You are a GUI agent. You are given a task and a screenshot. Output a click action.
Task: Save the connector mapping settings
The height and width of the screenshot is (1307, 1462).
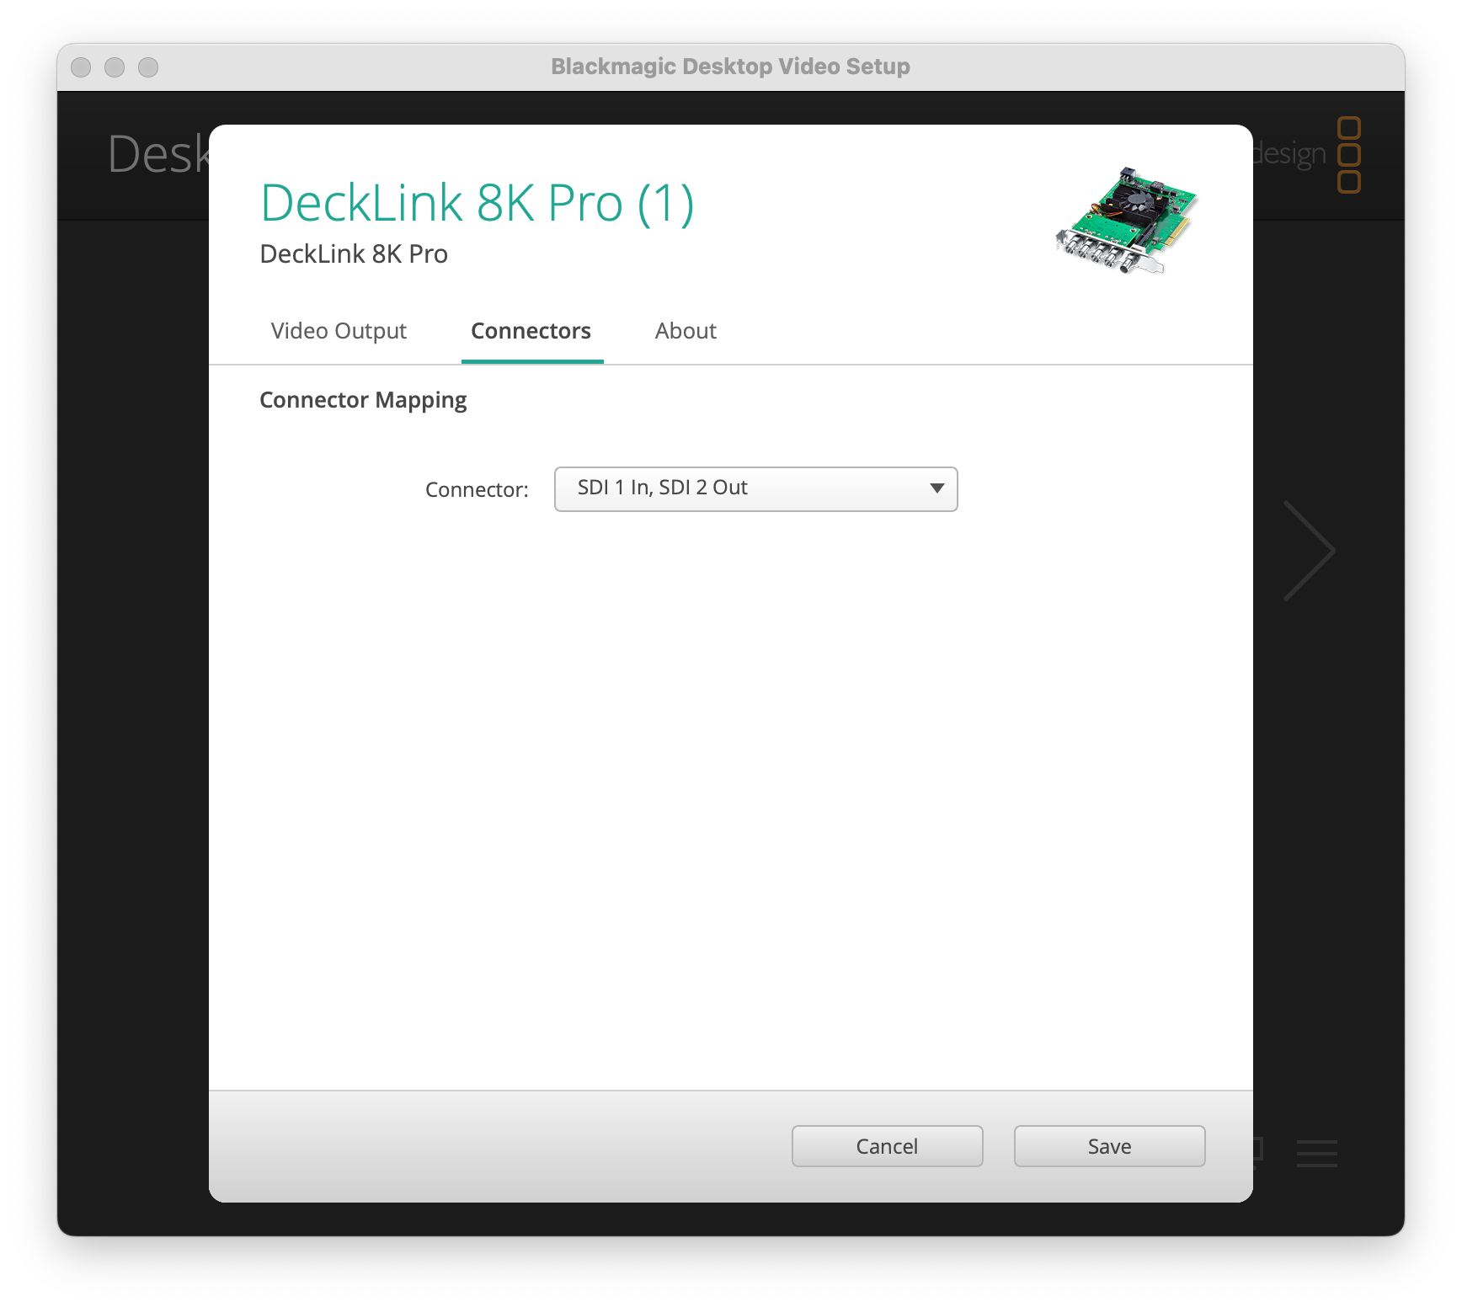pos(1109,1146)
